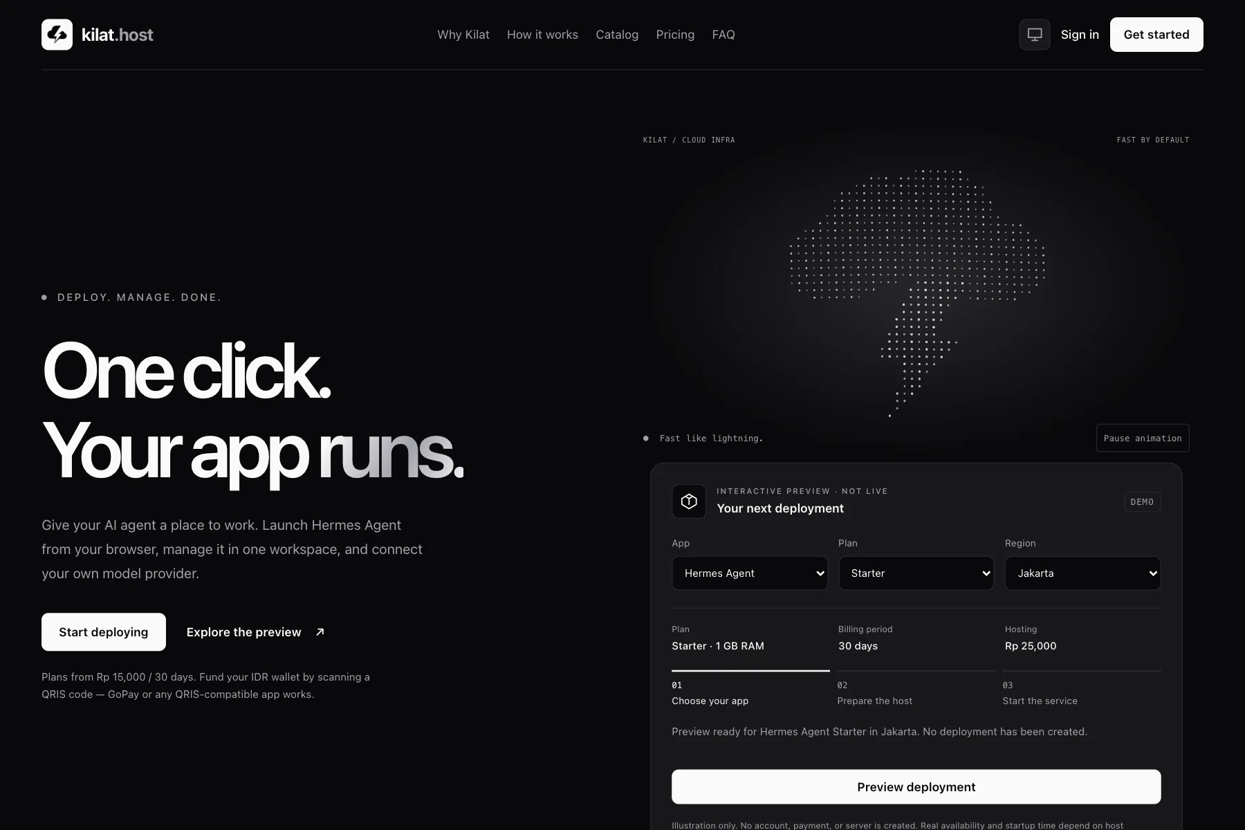Click the Start deploying button
Image resolution: width=1245 pixels, height=830 pixels.
point(104,632)
